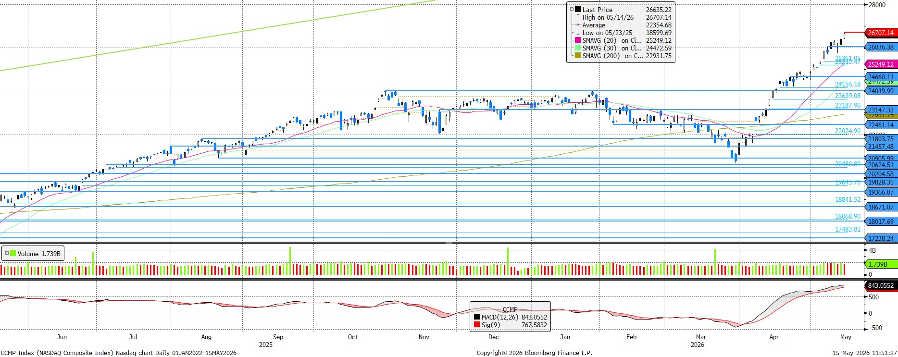
Task: Collapse the Last Price legend tree
Action: [x=572, y=9]
